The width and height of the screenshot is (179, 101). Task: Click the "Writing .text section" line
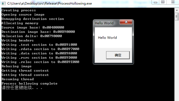[39, 45]
